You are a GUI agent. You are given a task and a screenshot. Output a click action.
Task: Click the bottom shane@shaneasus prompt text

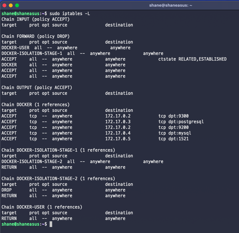(x=21, y=224)
